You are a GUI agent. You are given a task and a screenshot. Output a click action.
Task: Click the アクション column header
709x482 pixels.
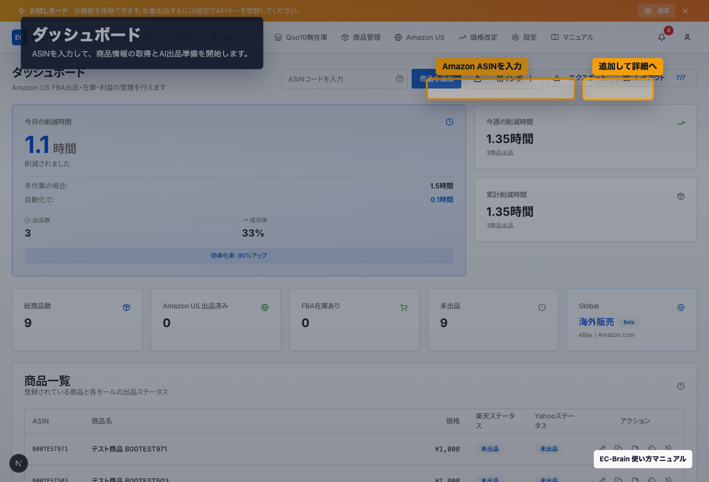(635, 421)
